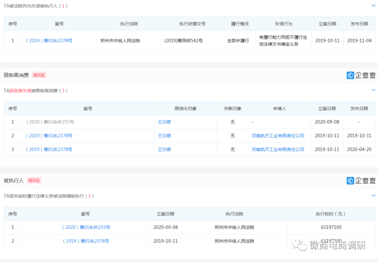
Task: Click 王汉卿 in the first 限消令对象 row
Action: [164, 122]
